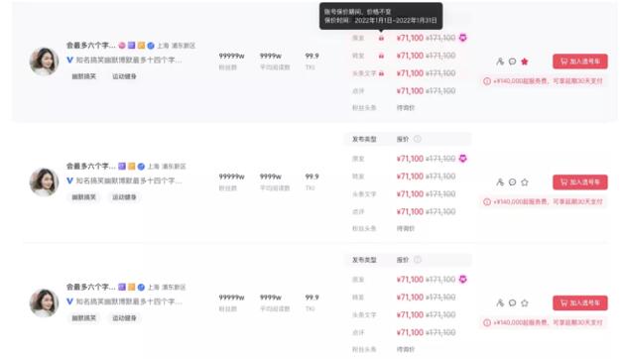Viewport: 620px width, 359px height.
Task: Open first row influencer avatar photo
Action: click(x=45, y=61)
